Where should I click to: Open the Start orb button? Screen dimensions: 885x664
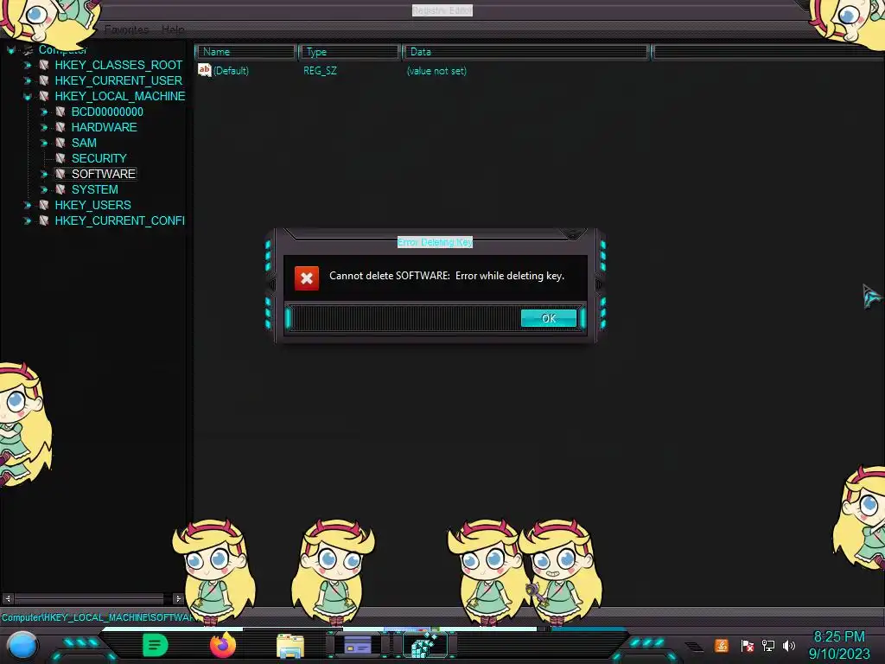(22, 645)
